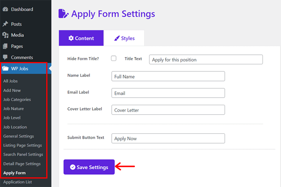
Task: Go to the Add New job page
Action: point(12,90)
